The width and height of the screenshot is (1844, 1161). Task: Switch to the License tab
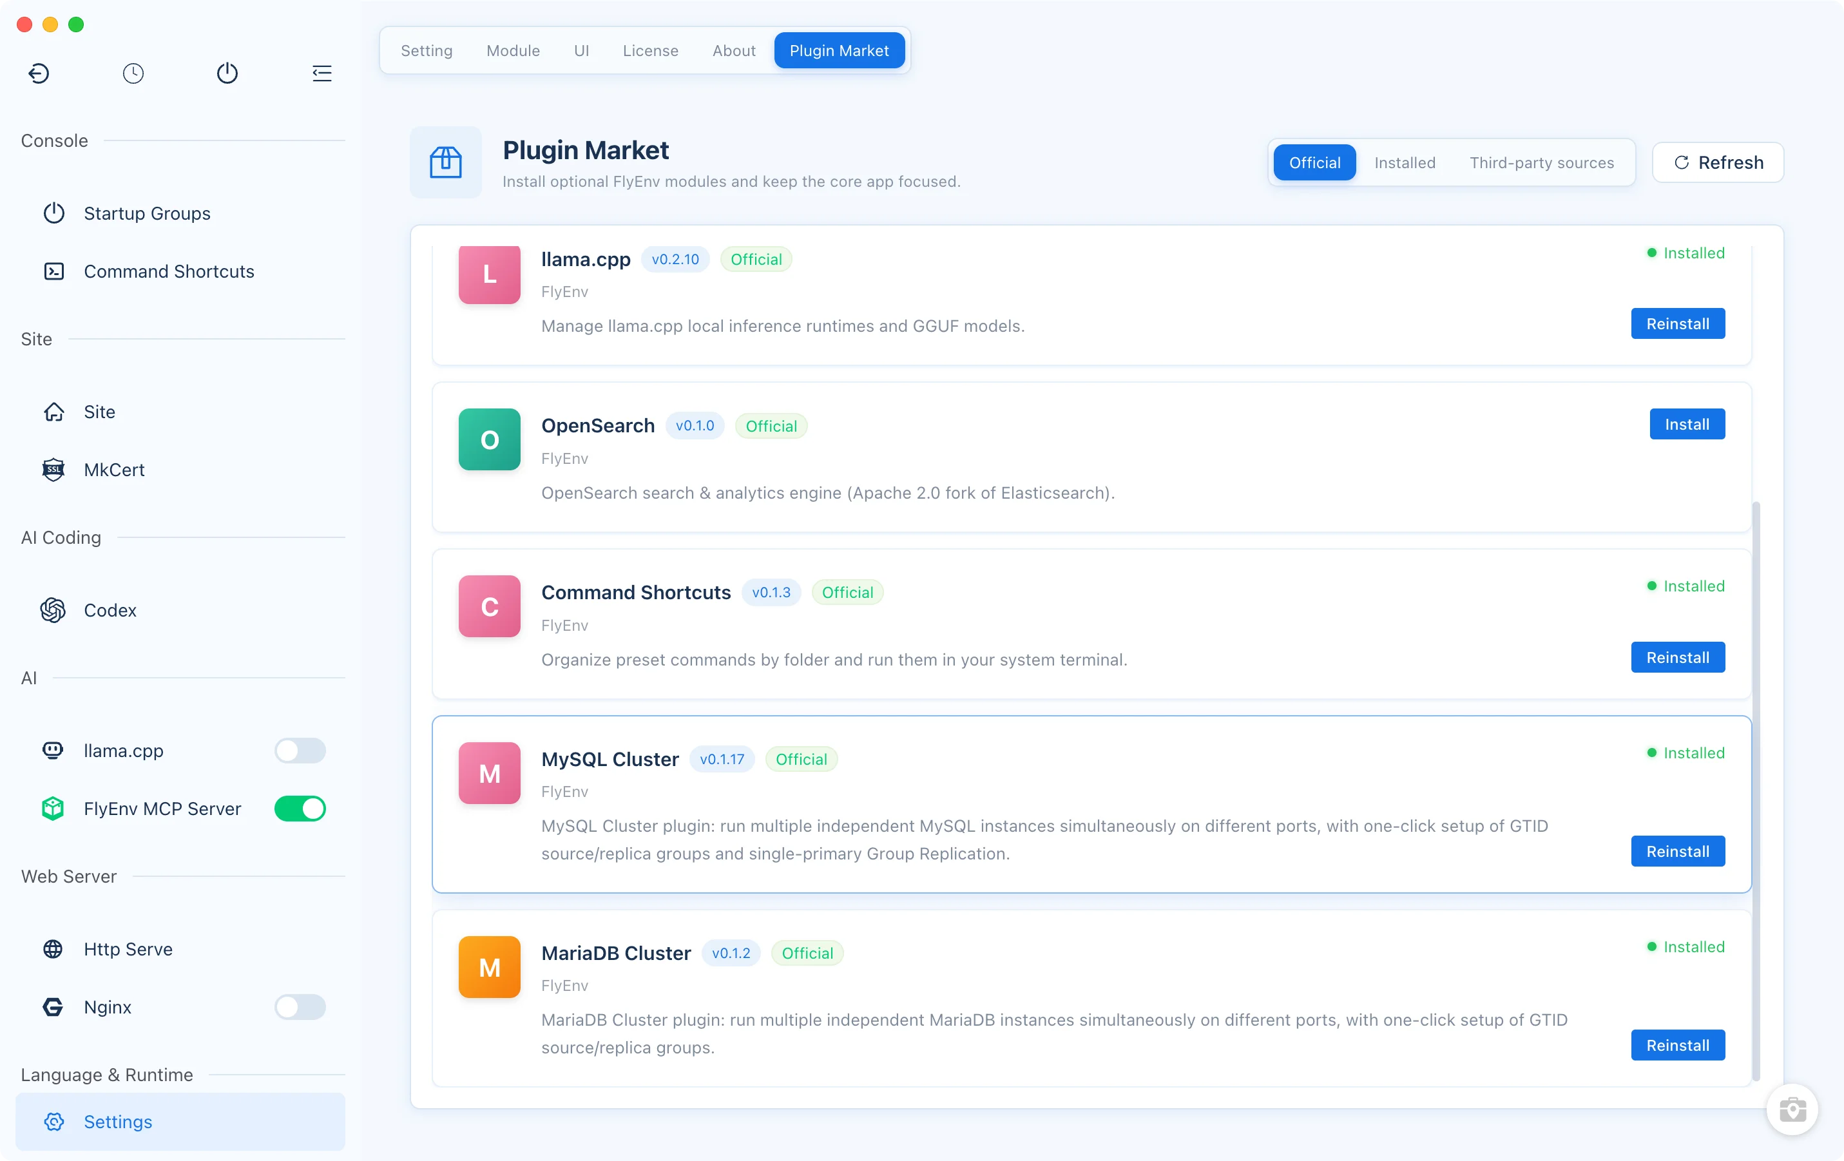click(650, 50)
